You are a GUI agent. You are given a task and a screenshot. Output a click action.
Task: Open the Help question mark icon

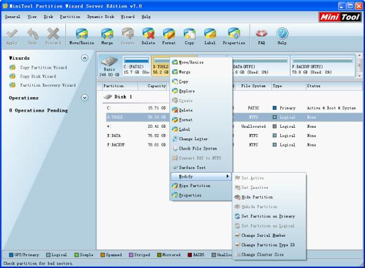282,36
